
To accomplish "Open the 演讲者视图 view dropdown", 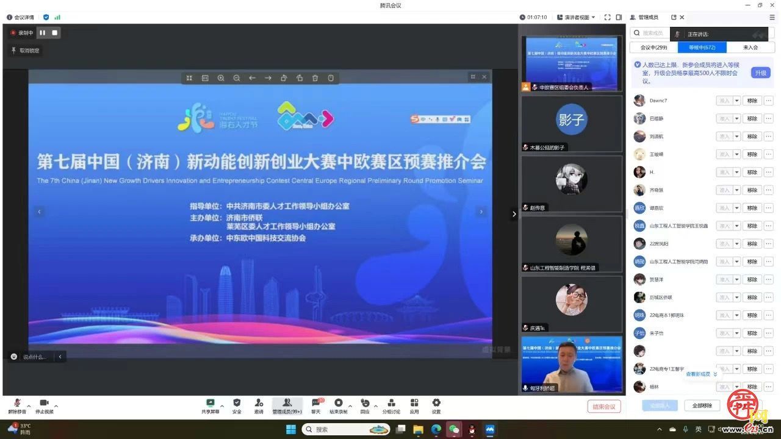I will coord(577,16).
